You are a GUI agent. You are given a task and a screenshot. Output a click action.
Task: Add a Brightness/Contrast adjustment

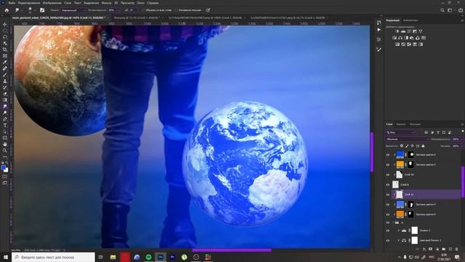397,31
